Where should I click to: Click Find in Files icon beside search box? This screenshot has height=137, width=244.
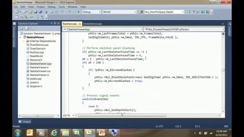coord(141,12)
